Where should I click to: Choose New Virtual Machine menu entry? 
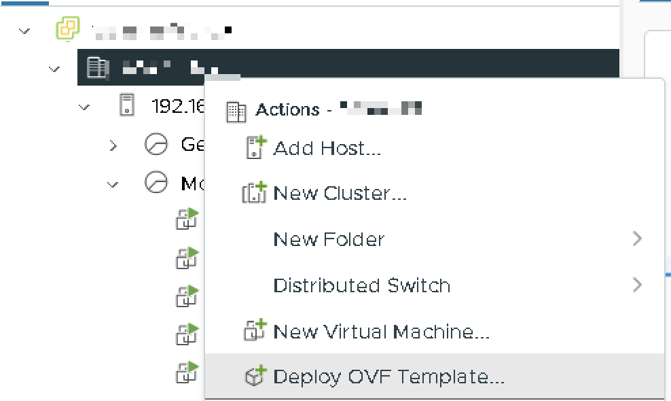[381, 332]
